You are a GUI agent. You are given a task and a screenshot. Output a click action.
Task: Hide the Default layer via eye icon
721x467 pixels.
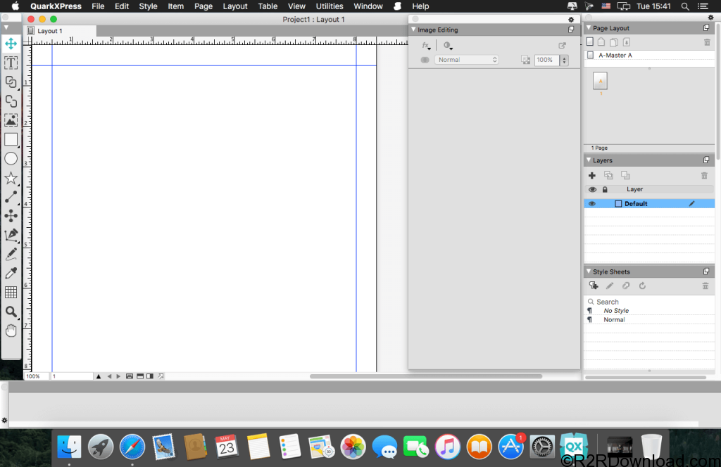[591, 204]
